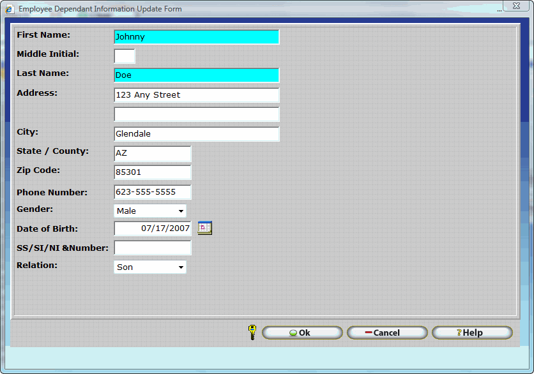
Task: Click the State / County field
Action: 152,154
